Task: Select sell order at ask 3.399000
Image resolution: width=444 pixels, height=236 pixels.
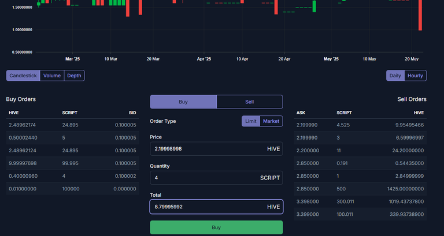Action: [x=360, y=214]
